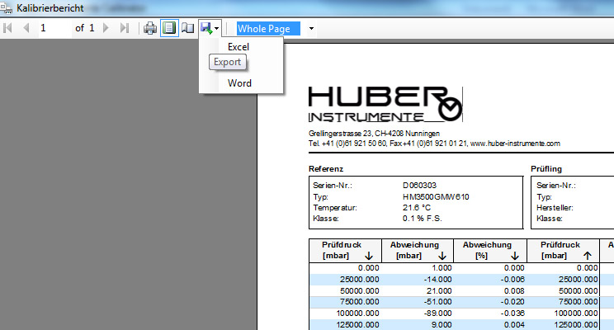Screen dimensions: 614x330
Task: Click the deviation cell 9.000
Action: point(441,324)
